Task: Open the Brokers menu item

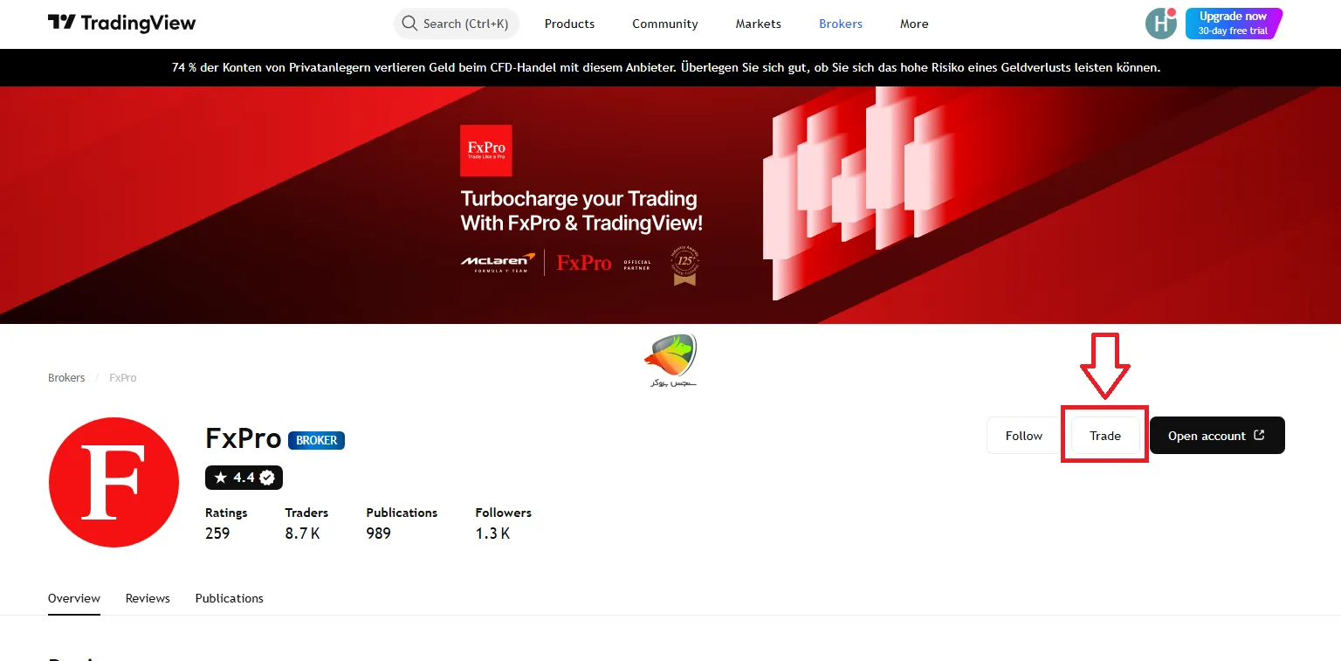Action: pyautogui.click(x=840, y=24)
